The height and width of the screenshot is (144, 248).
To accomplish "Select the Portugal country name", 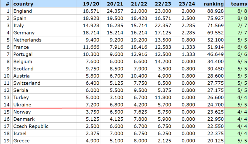I will point(23,54).
